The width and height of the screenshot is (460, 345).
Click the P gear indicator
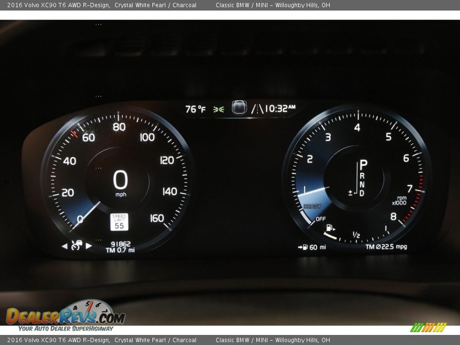363,165
